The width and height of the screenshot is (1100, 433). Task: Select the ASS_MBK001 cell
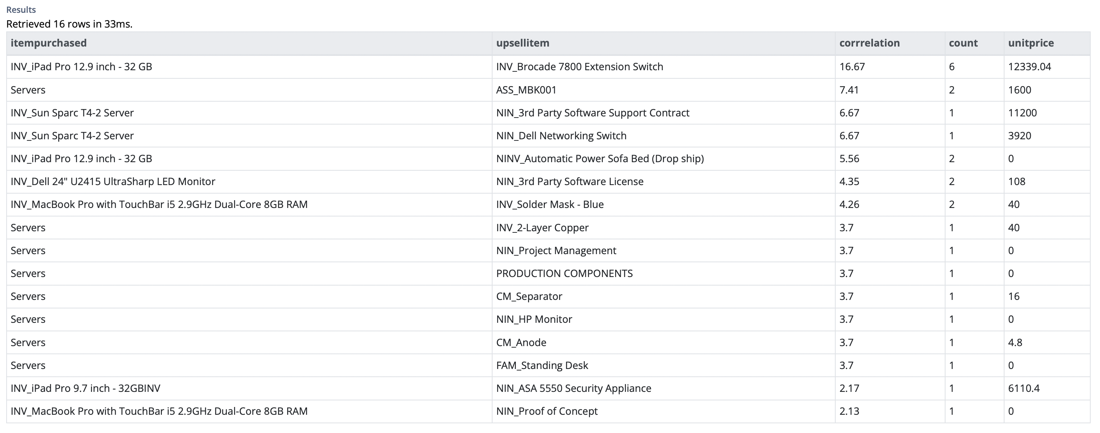(x=663, y=90)
